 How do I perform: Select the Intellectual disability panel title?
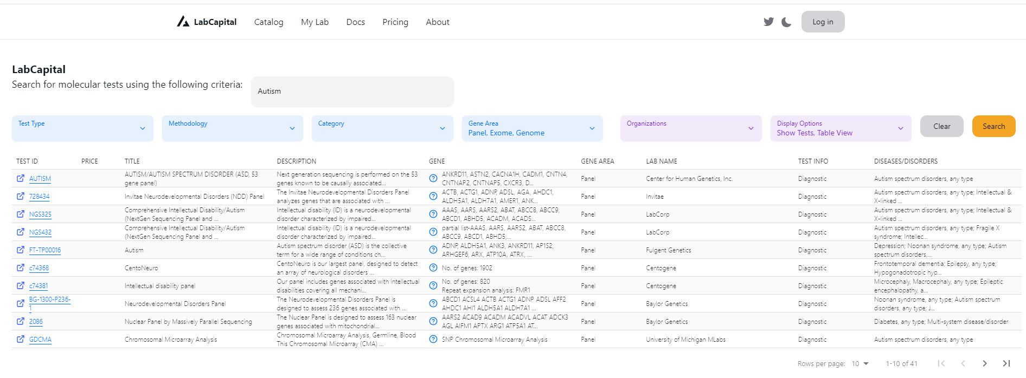[x=160, y=286]
